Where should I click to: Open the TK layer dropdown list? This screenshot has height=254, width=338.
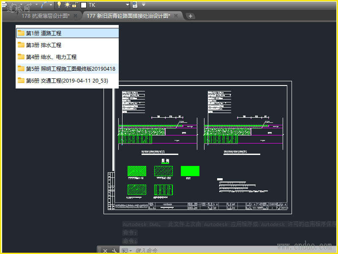point(127,5)
